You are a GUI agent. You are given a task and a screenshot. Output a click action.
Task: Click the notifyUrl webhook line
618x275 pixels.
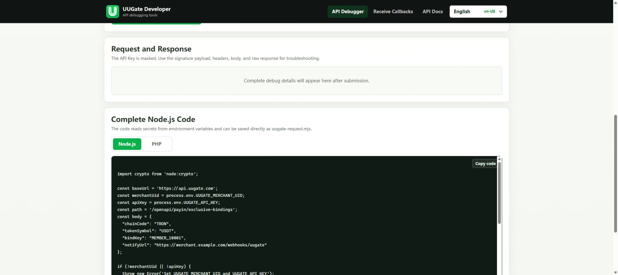click(x=194, y=245)
